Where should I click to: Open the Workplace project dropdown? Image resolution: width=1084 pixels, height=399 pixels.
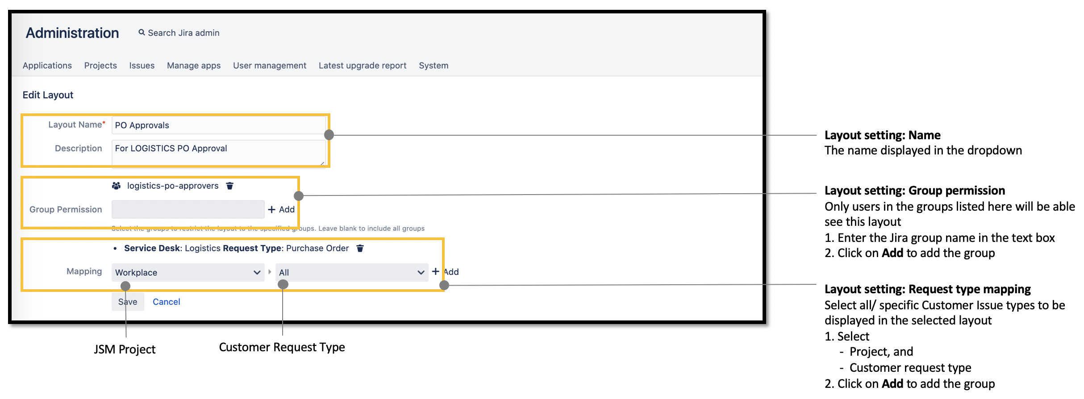tap(188, 272)
